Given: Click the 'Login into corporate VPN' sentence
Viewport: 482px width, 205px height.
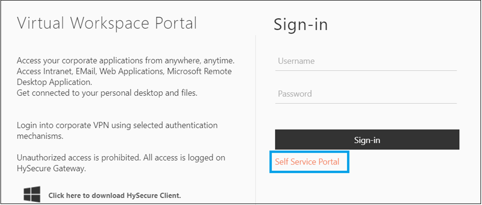Looking at the screenshot, I should (117, 125).
